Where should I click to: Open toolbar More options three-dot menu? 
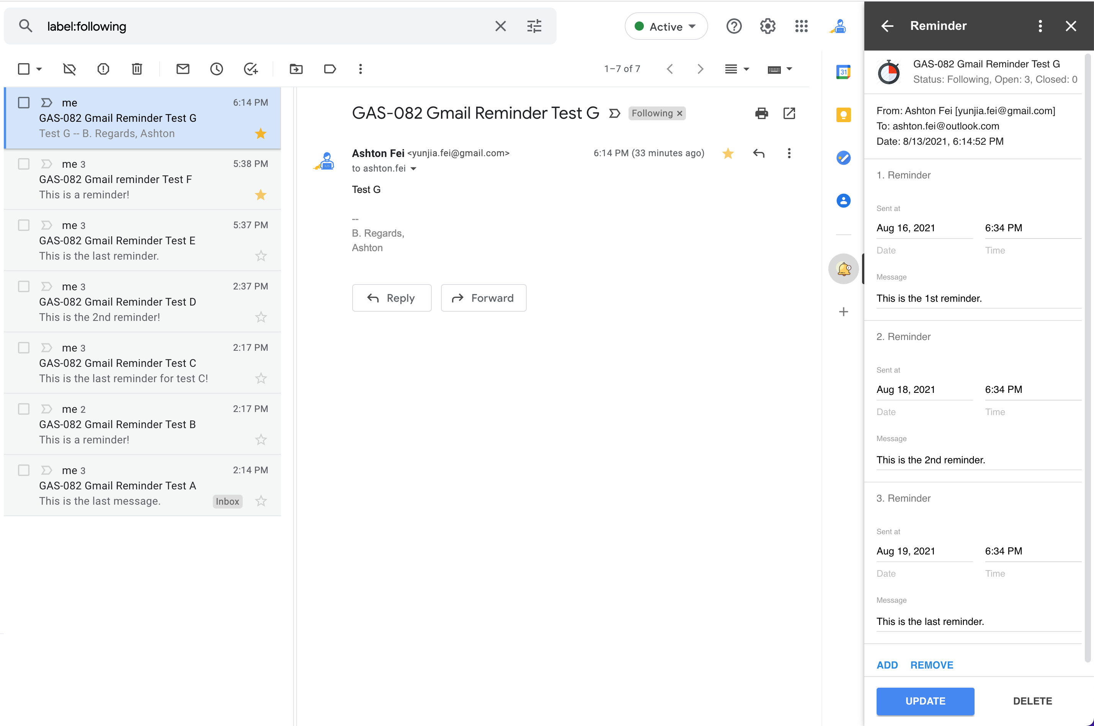[360, 69]
